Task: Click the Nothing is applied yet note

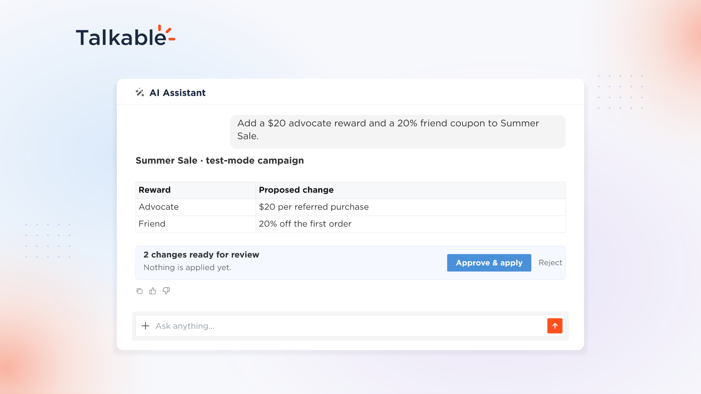Action: [x=187, y=268]
